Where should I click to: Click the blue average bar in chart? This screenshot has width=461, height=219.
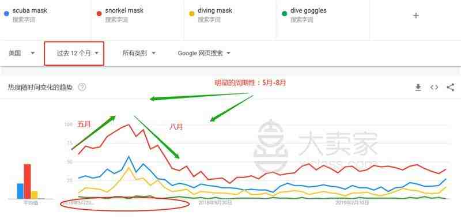20,191
